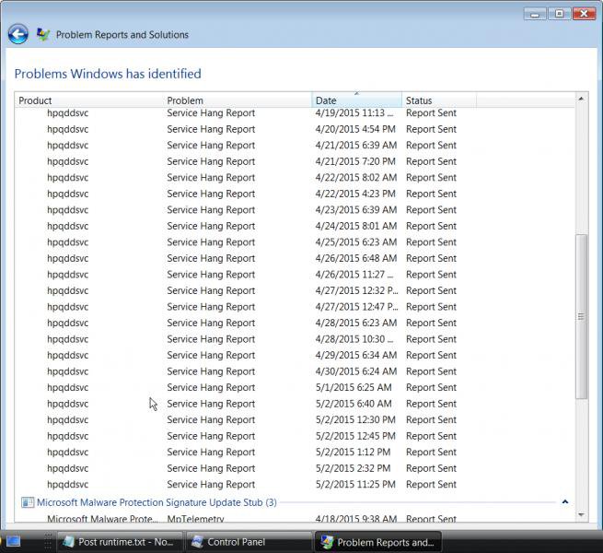Switch to Control Panel taskbar button

(x=249, y=542)
